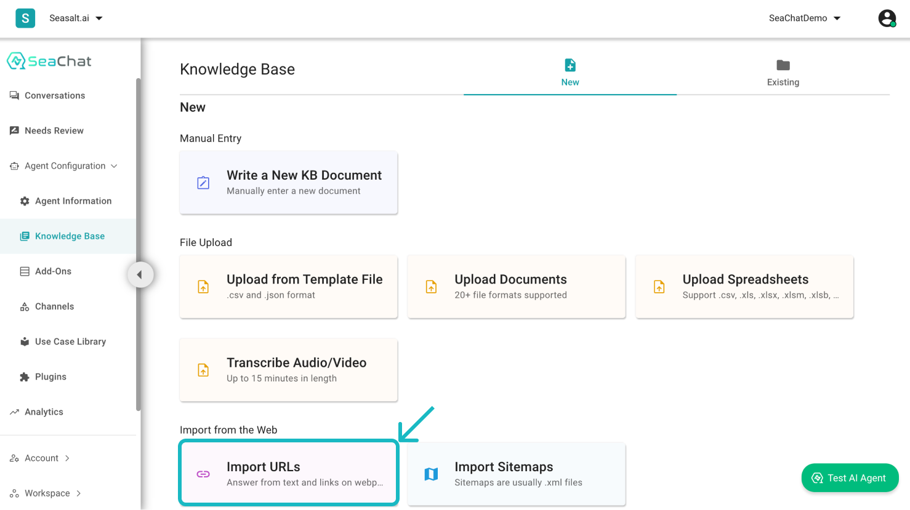910x510 pixels.
Task: Click the Agent Information gear icon
Action: click(x=25, y=201)
